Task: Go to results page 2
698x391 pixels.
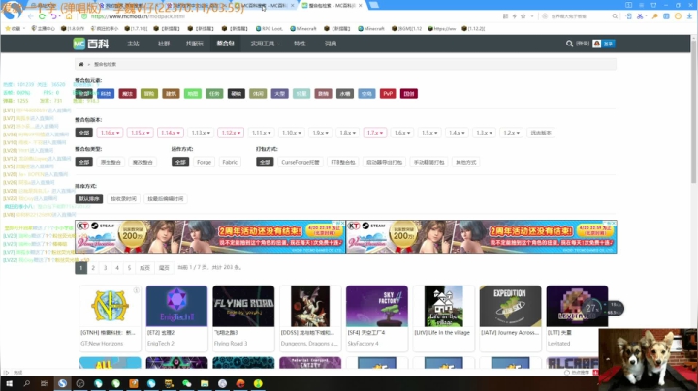Action: coord(93,268)
